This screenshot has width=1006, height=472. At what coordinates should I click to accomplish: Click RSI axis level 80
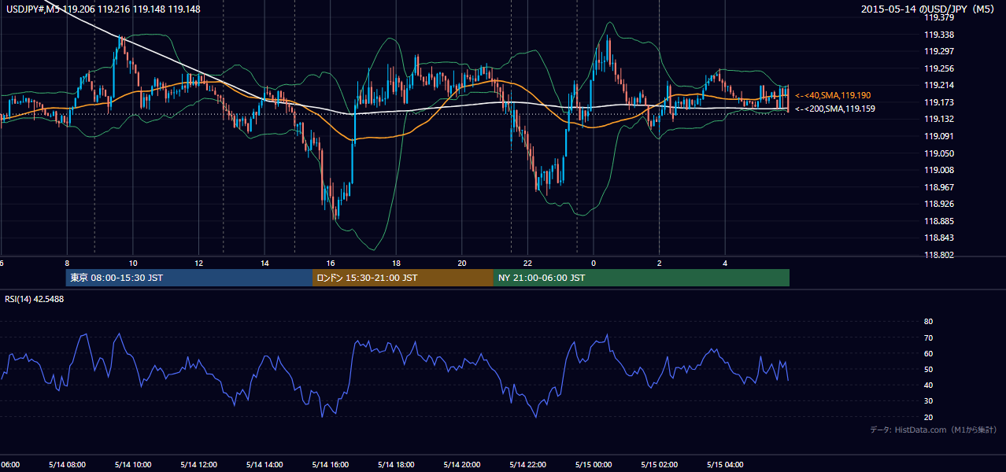(x=928, y=322)
